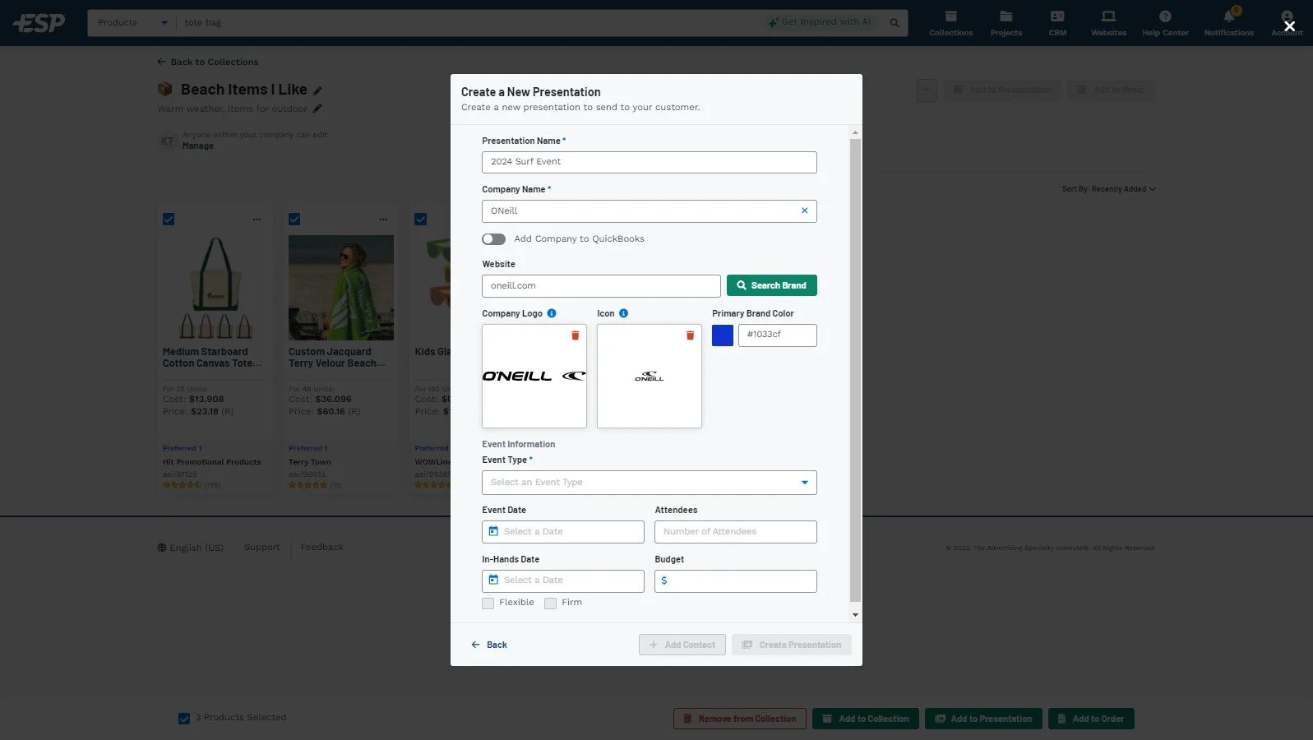This screenshot has width=1313, height=740.
Task: Click the Presentation Name field
Action: click(x=650, y=162)
